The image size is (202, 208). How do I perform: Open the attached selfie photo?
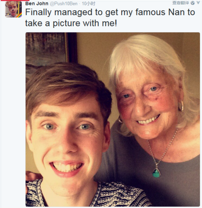click(x=113, y=119)
